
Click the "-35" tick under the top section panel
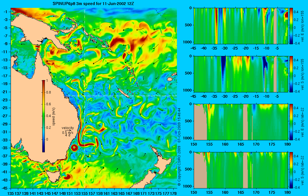click(x=214, y=48)
